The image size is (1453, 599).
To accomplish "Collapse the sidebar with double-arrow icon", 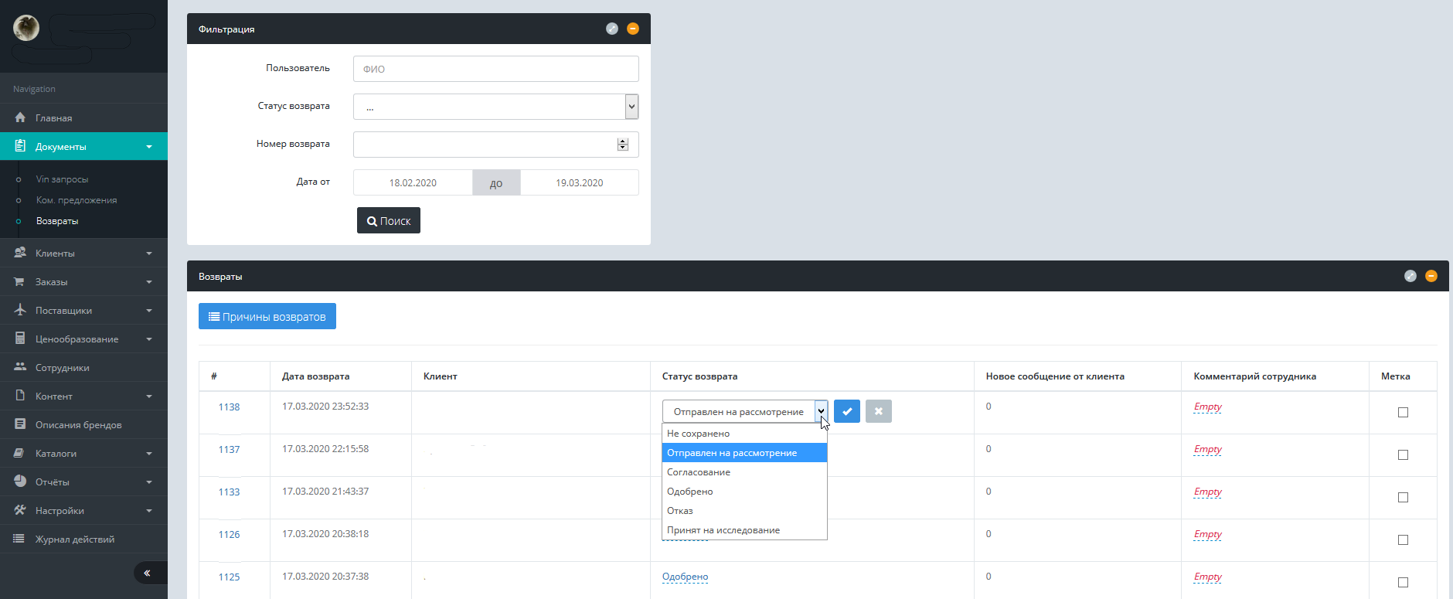I will pyautogui.click(x=147, y=573).
